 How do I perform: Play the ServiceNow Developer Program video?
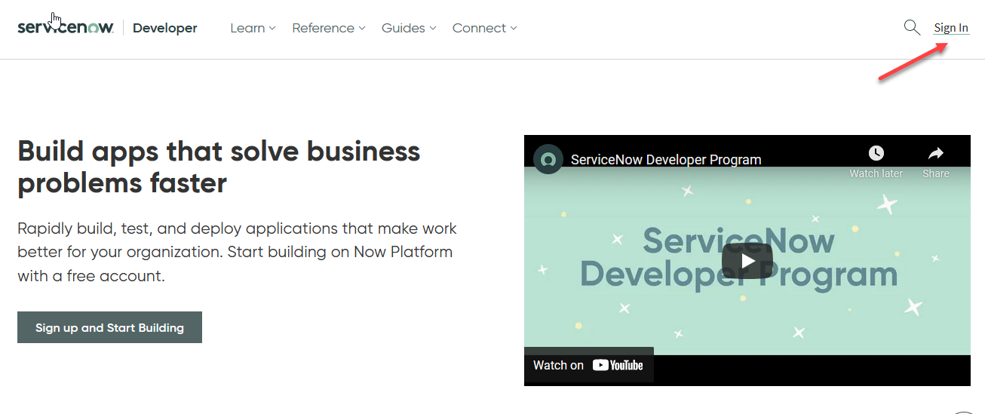tap(747, 261)
